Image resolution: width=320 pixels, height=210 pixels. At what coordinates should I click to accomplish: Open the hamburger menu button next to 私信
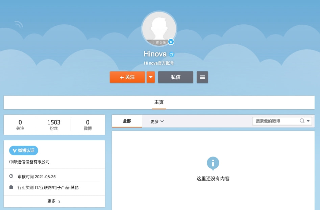click(202, 77)
